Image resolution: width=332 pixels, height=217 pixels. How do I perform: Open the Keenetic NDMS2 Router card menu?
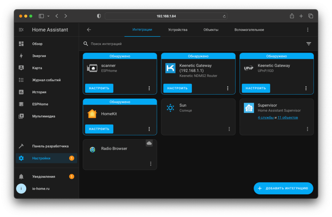pyautogui.click(x=228, y=88)
